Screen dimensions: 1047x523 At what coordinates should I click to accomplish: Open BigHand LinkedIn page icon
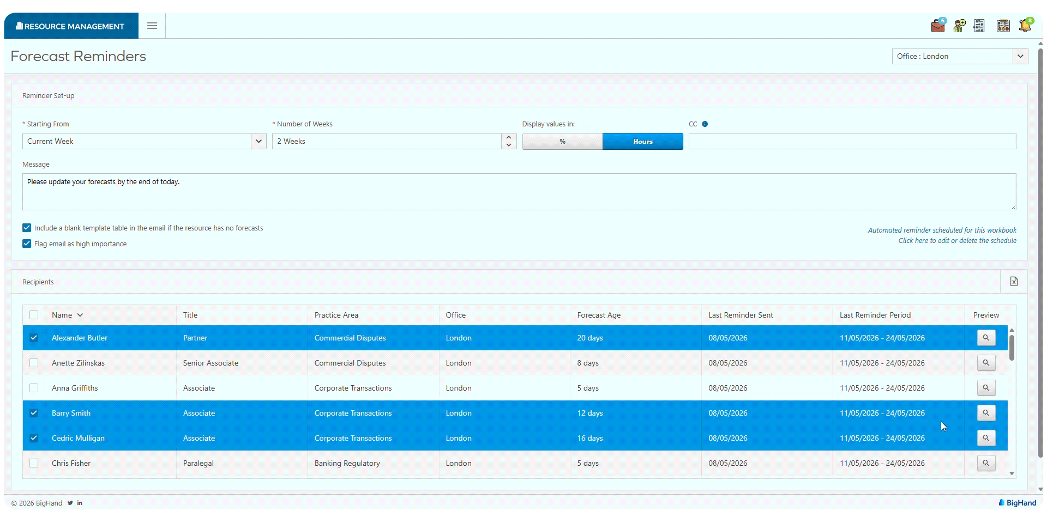(x=80, y=503)
